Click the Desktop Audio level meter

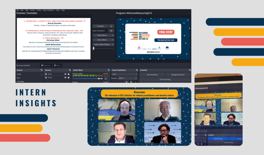[90, 75]
